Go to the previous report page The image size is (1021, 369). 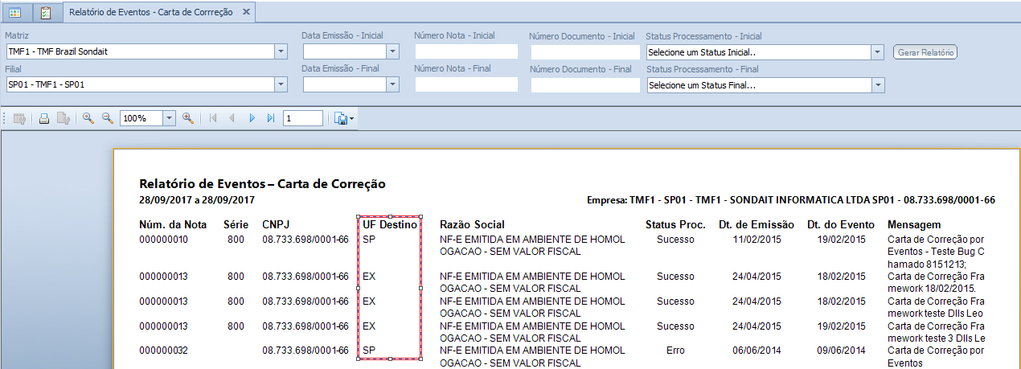(x=232, y=118)
